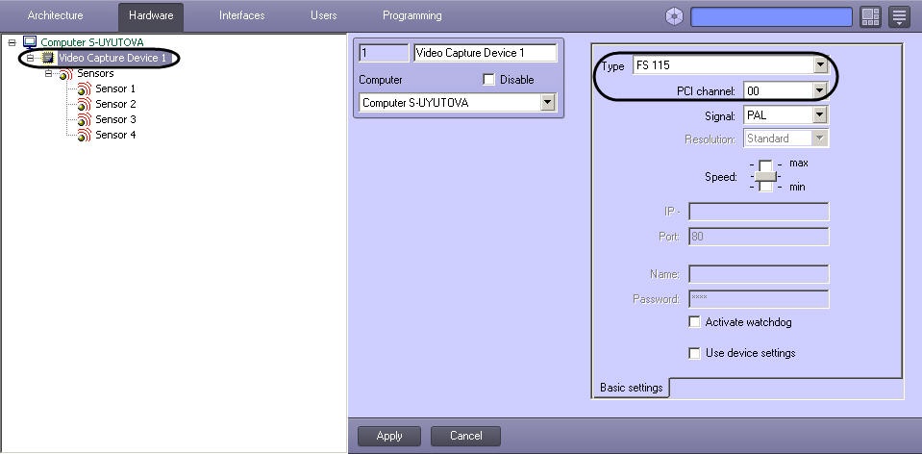The image size is (922, 454).
Task: Open the Computer dropdown list
Action: pyautogui.click(x=548, y=103)
